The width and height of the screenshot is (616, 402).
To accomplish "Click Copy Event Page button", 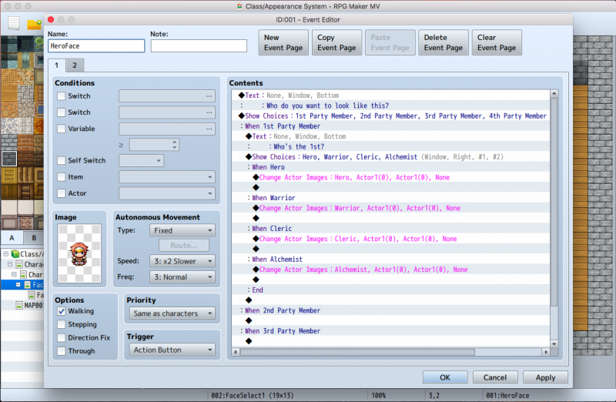I will tap(336, 42).
